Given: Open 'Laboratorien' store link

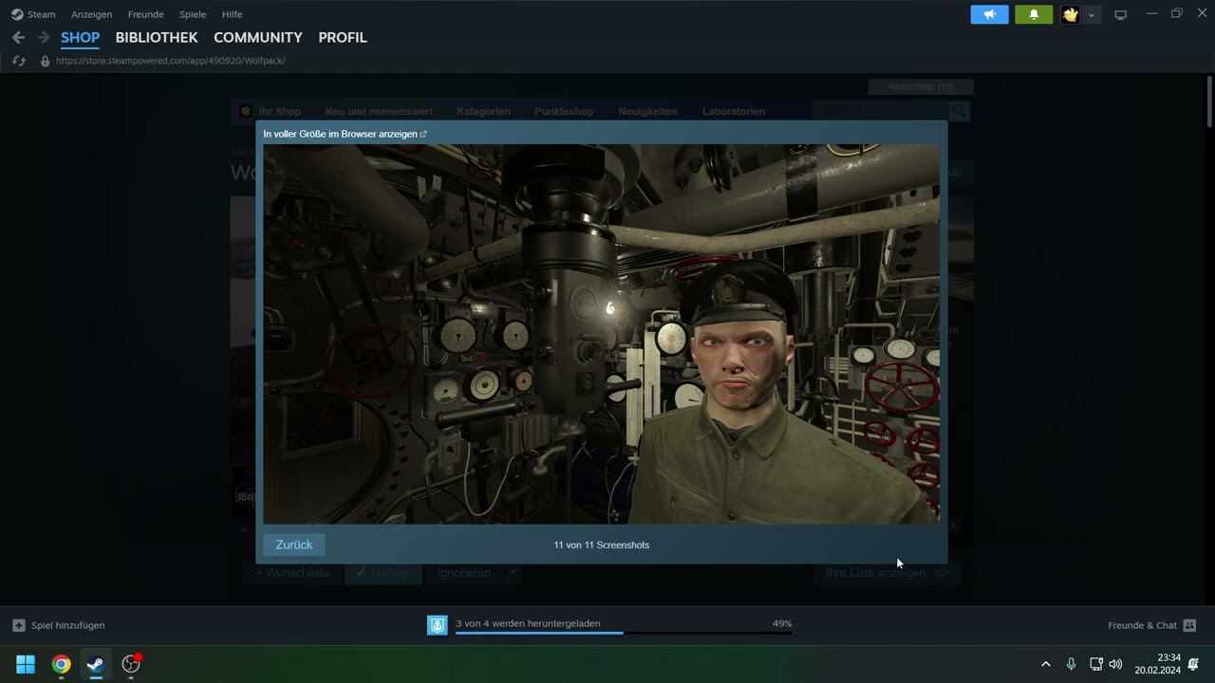Looking at the screenshot, I should tap(734, 111).
